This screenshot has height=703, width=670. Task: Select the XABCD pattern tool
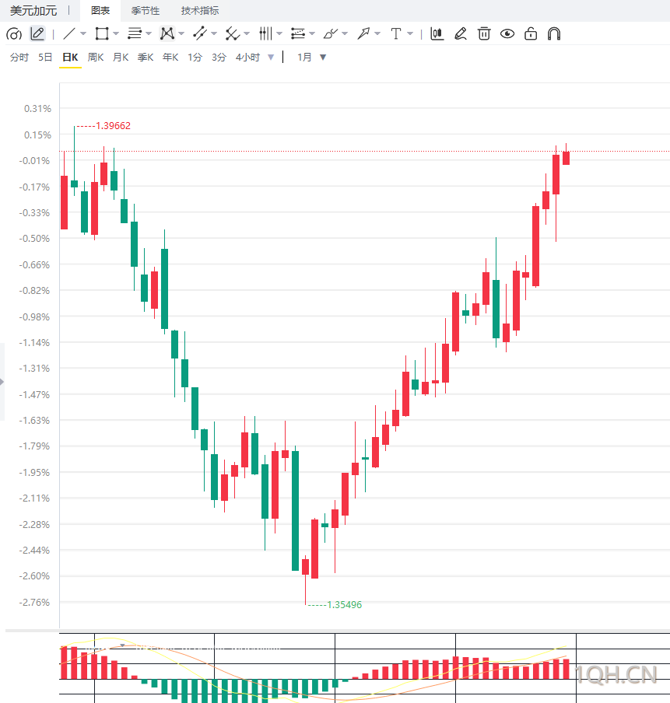coord(167,33)
